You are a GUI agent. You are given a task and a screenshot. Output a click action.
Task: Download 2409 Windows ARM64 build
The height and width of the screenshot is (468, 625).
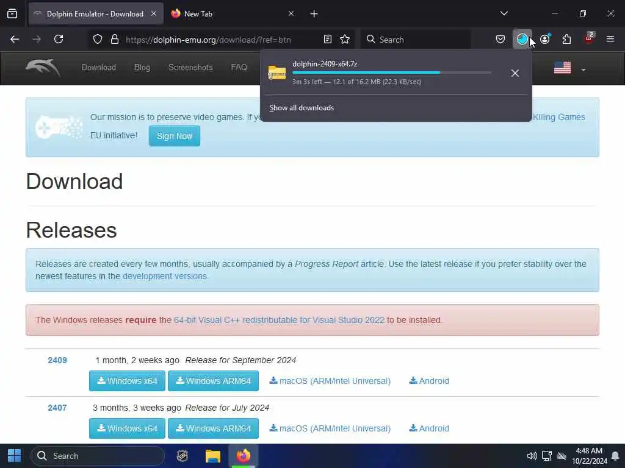(213, 381)
